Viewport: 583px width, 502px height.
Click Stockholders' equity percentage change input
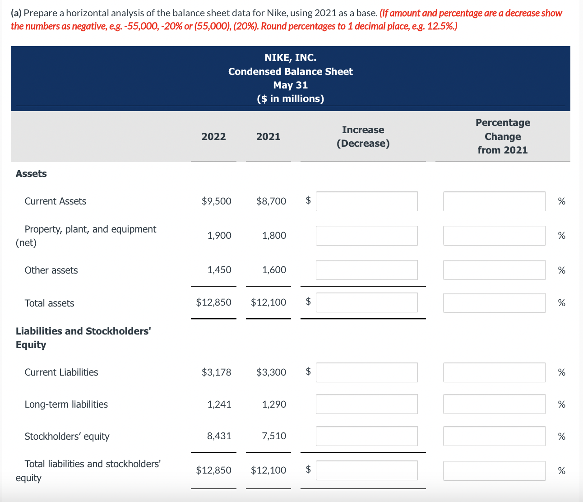tap(494, 436)
